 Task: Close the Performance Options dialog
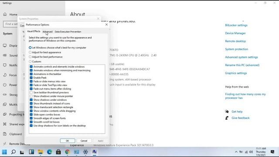tap(106, 24)
